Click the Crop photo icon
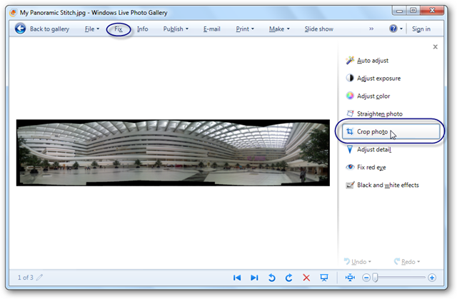The image size is (457, 299). point(350,131)
